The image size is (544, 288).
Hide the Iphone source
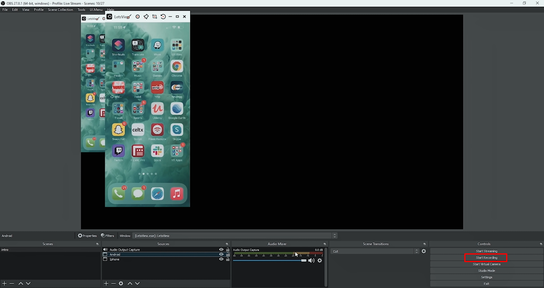click(221, 259)
